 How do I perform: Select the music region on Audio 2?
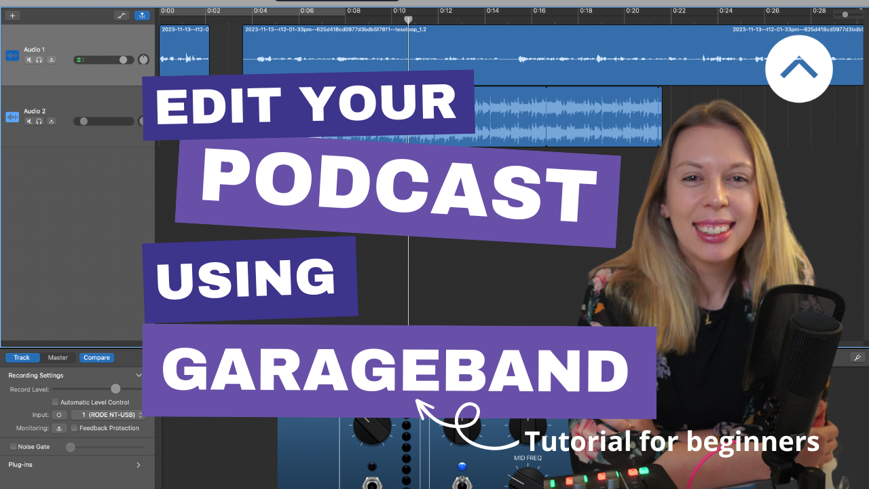point(567,116)
